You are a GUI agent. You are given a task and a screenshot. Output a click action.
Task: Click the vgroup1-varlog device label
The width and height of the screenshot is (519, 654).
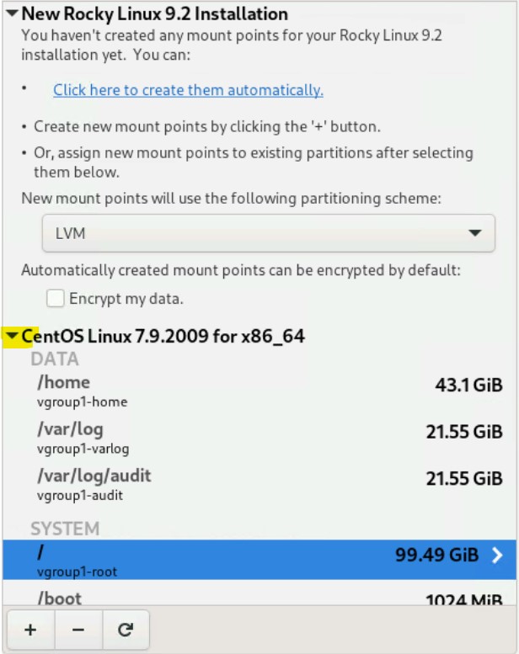[83, 449]
